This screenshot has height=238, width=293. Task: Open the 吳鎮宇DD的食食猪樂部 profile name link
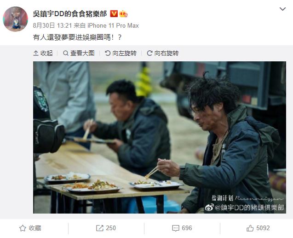[x=70, y=14]
